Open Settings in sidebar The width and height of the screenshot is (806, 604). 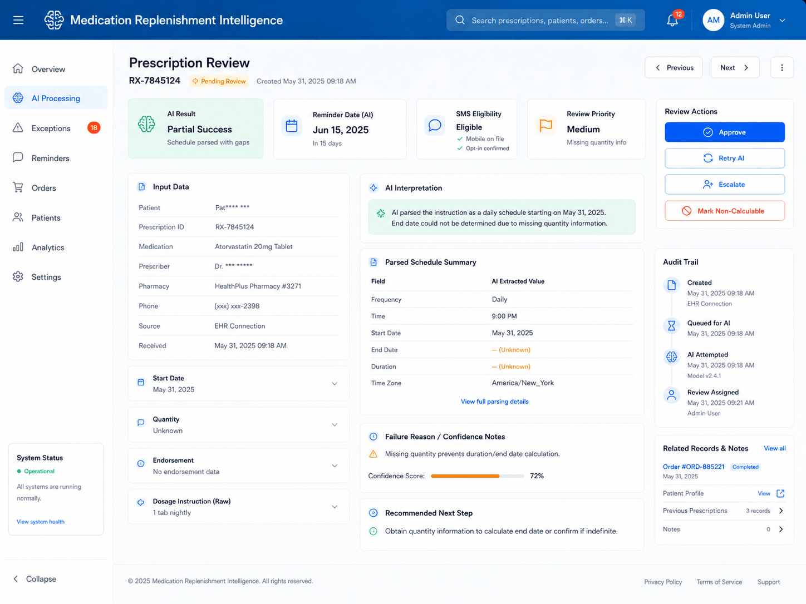click(56, 277)
